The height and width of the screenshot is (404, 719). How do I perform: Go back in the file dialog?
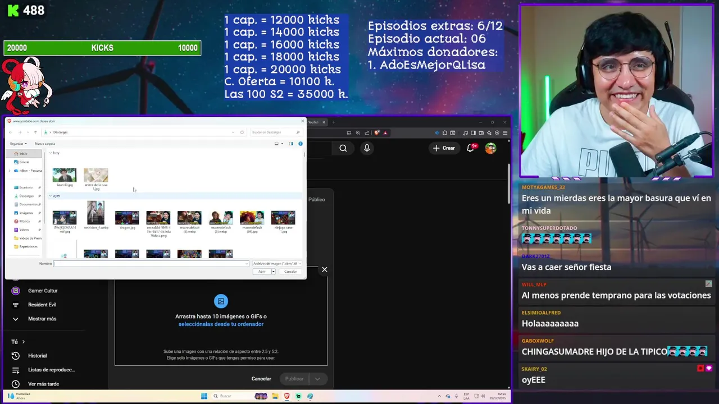tap(11, 132)
